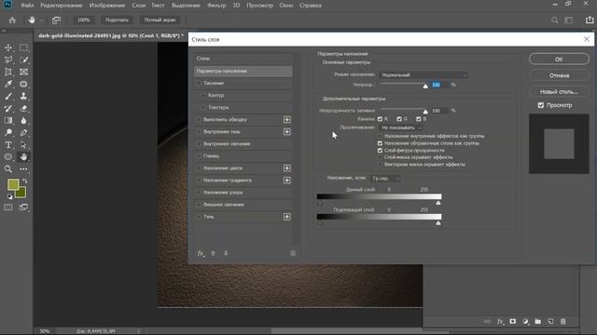Select the Eraser tool
The width and height of the screenshot is (597, 335).
point(23,108)
